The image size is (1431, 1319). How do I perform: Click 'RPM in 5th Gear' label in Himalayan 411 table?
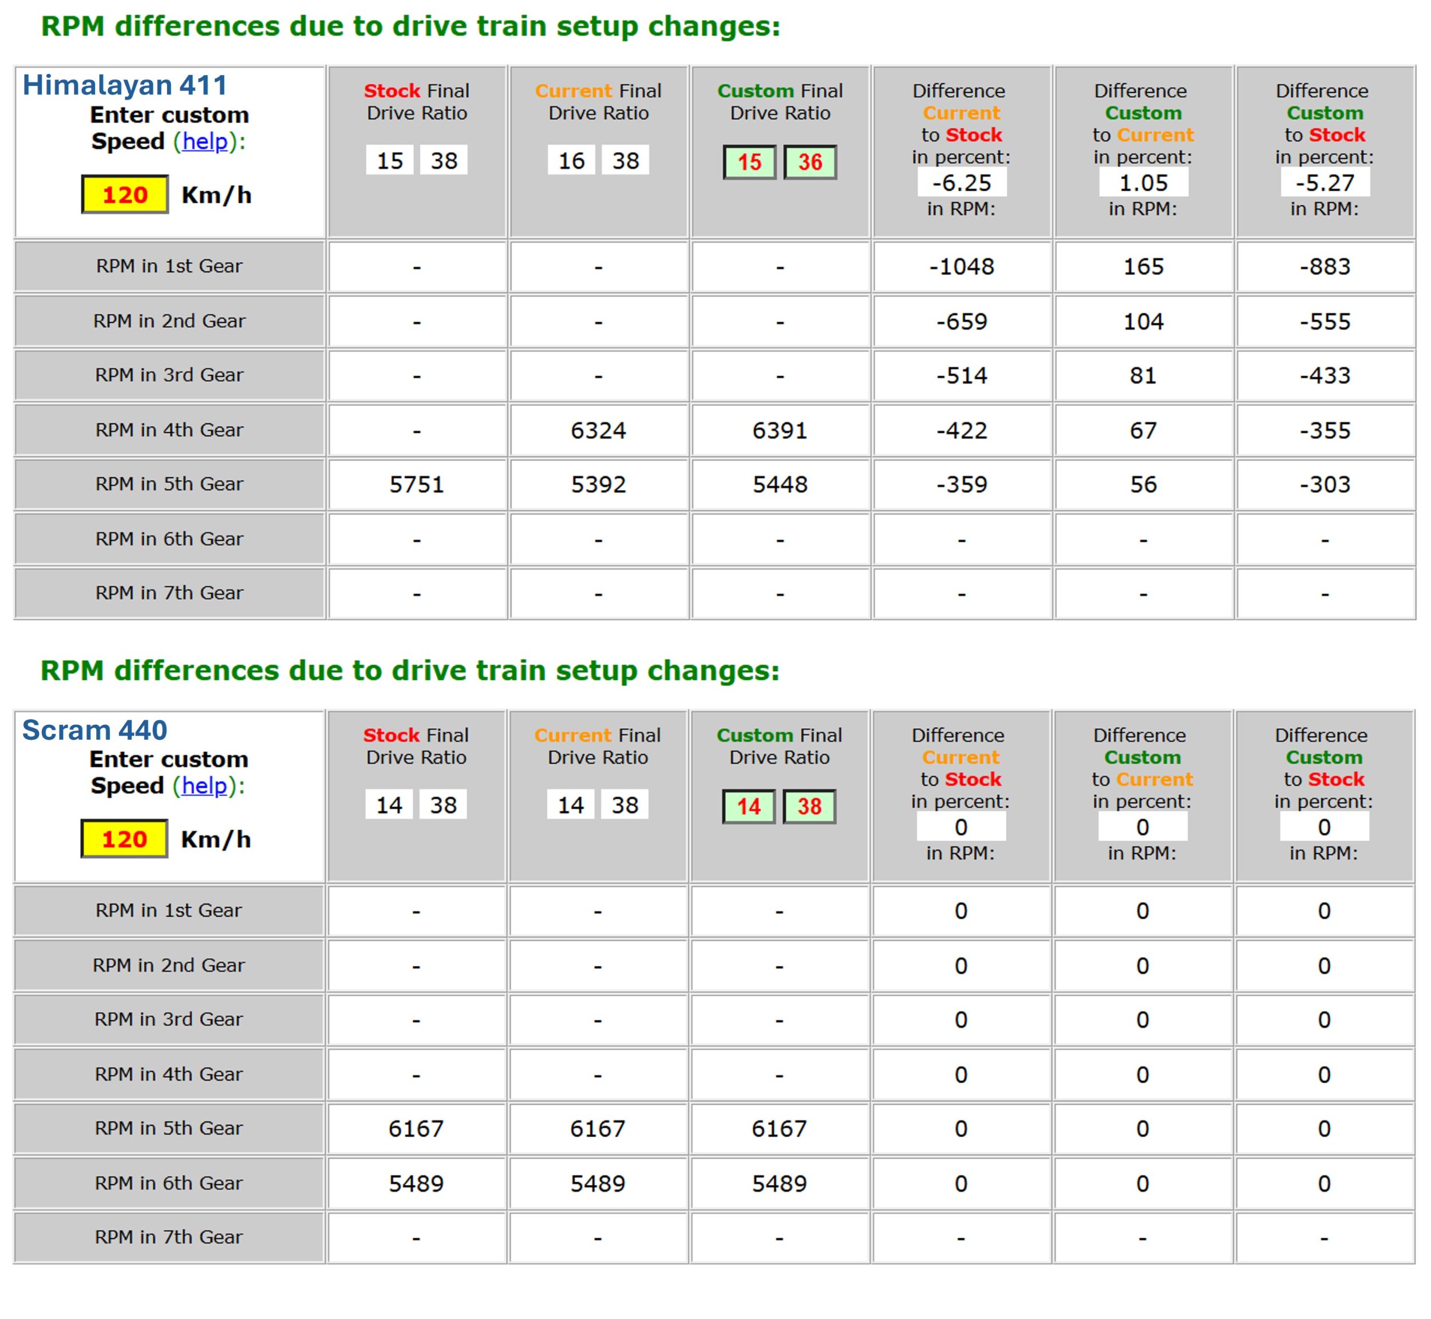coord(169,484)
